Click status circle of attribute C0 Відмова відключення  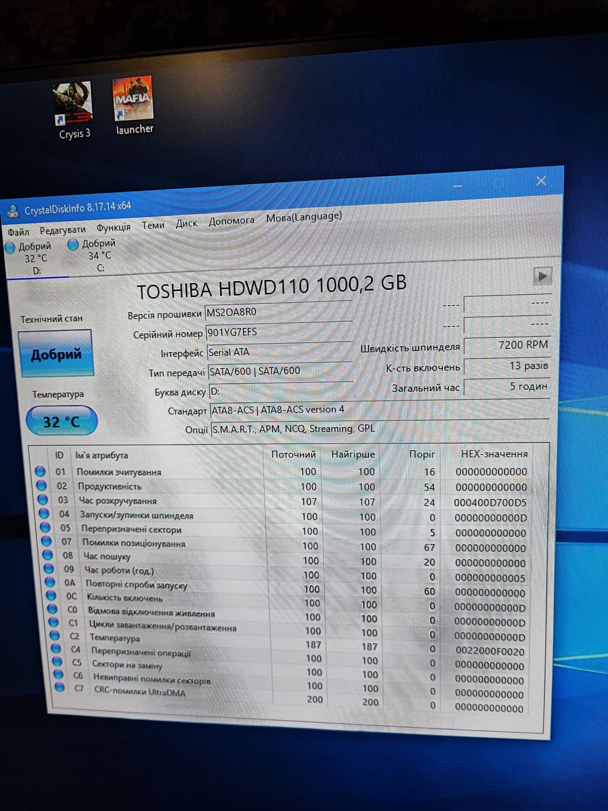coord(52,609)
